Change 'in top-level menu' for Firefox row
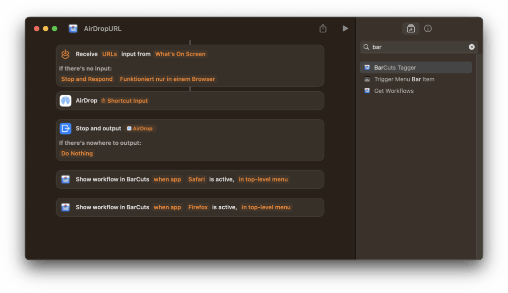 click(x=266, y=207)
